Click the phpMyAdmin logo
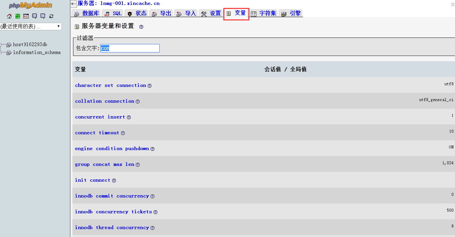455x237 pixels. tap(31, 5)
